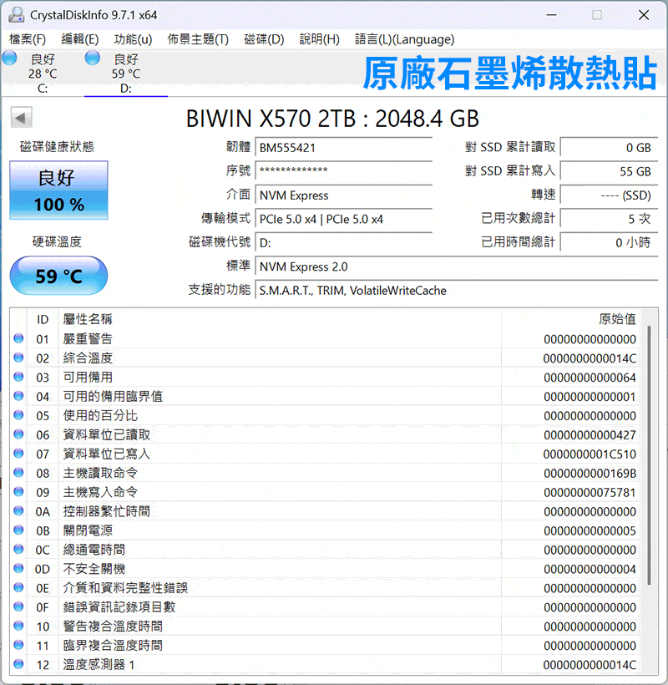Click the 磁碟健康狀態 label
Image resolution: width=668 pixels, height=685 pixels.
pyautogui.click(x=57, y=146)
